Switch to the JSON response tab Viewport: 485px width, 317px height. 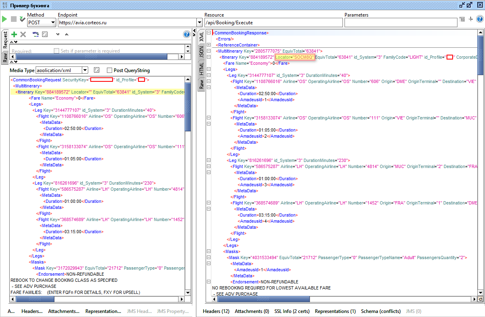click(201, 51)
